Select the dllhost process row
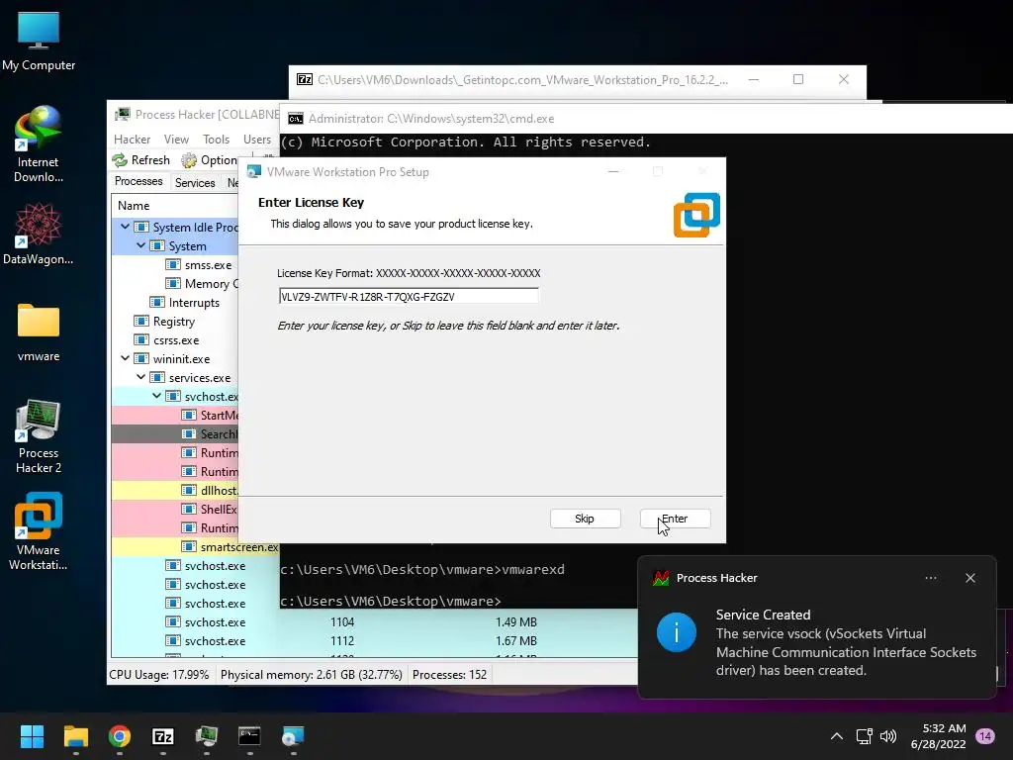This screenshot has width=1013, height=760. click(x=175, y=491)
